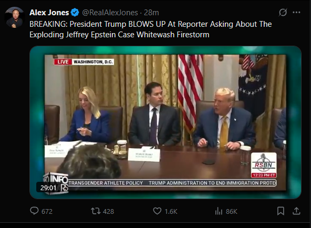This screenshot has height=228, width=311.
Task: Click the BREAKING tweet text
Action: (151, 29)
